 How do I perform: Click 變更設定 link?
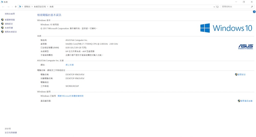tap(242, 75)
